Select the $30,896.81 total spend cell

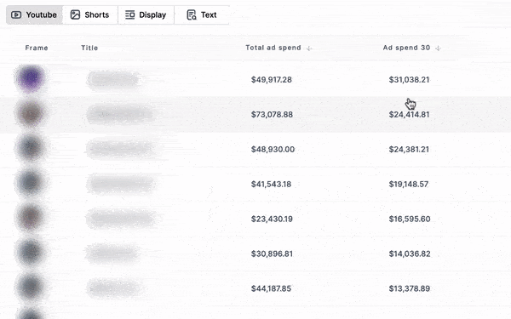pos(272,253)
